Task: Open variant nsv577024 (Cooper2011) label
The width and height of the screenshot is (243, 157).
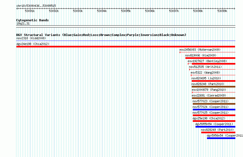Action: point(211,107)
